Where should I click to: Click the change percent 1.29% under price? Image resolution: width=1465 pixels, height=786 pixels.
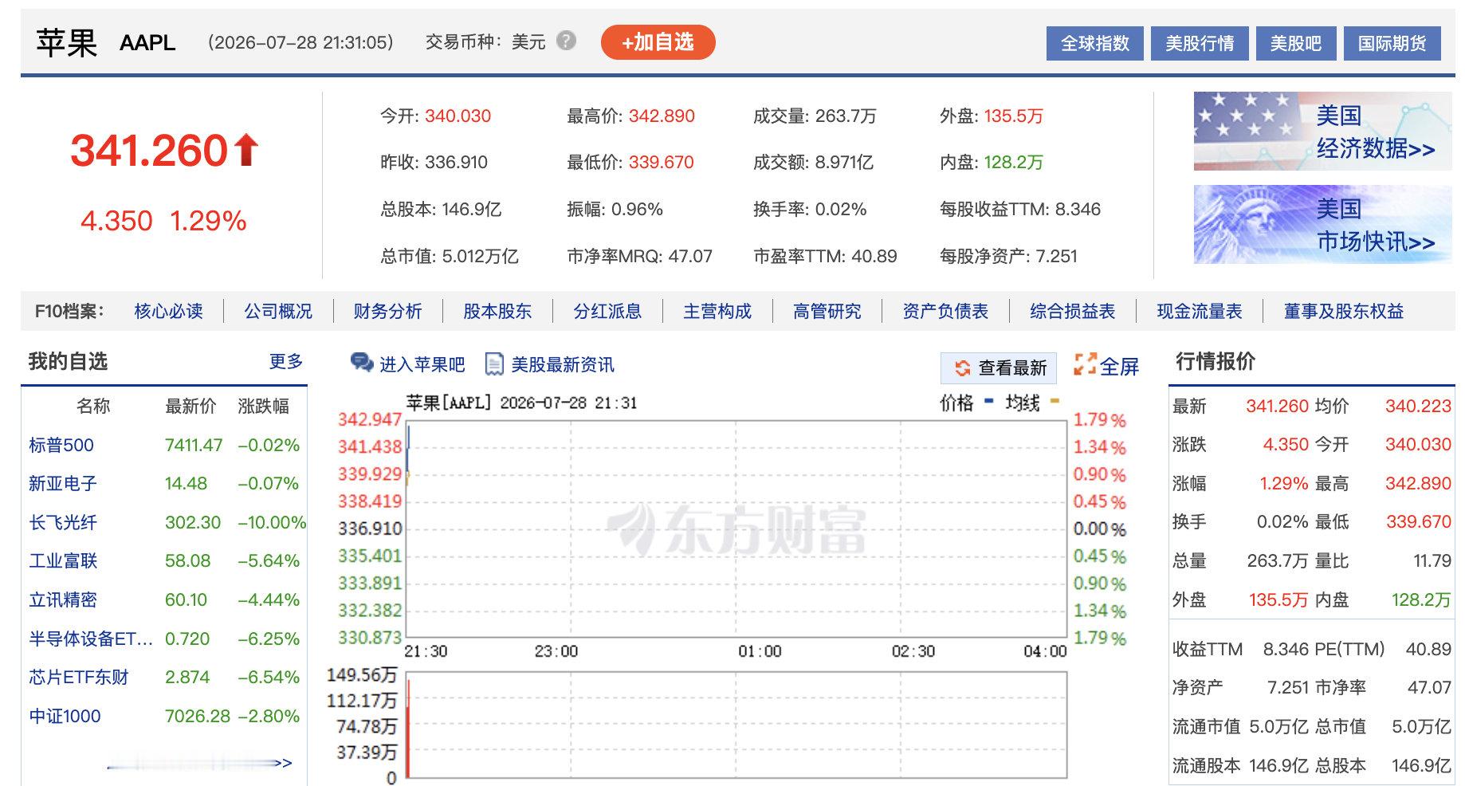coord(208,221)
